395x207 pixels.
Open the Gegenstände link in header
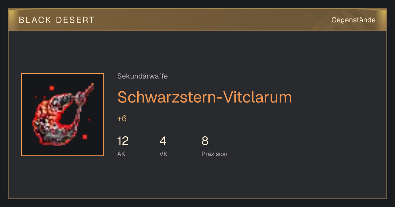pos(353,20)
